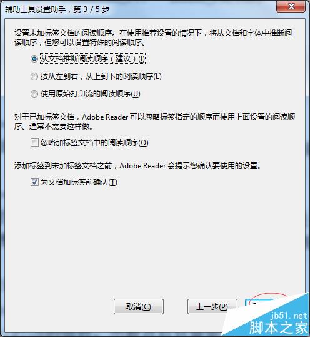Image resolution: width=310 pixels, height=337 pixels.
Task: Click paragraph starting 设置未加标签文档的阅读顺序
Action: pos(153,38)
